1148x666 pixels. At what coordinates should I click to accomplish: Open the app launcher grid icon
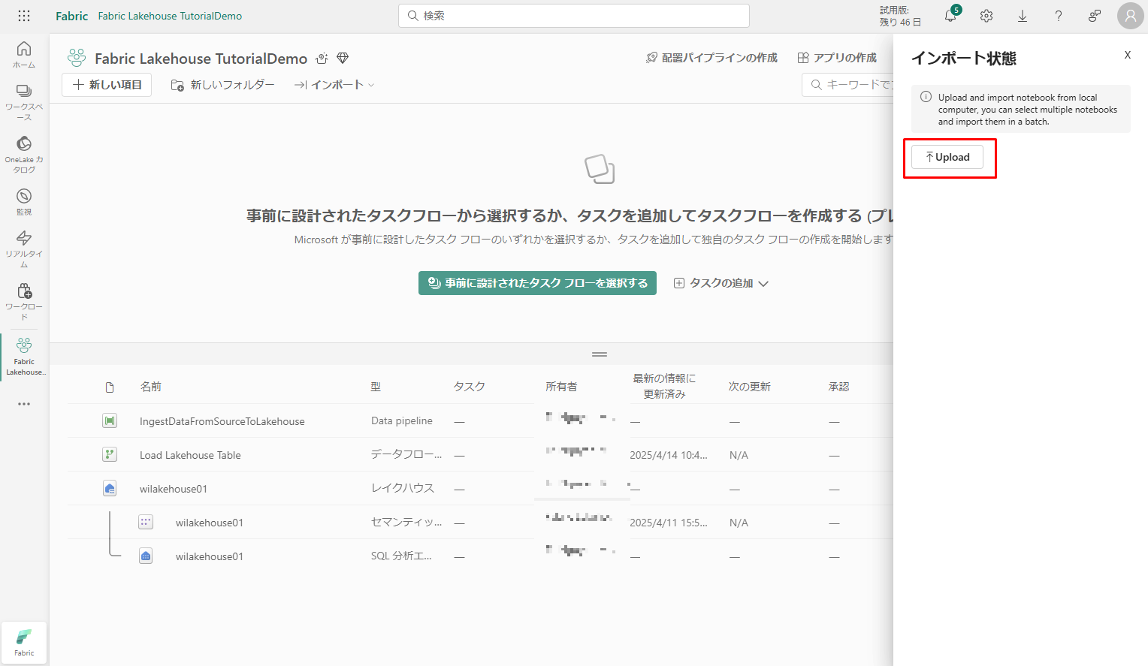[24, 16]
